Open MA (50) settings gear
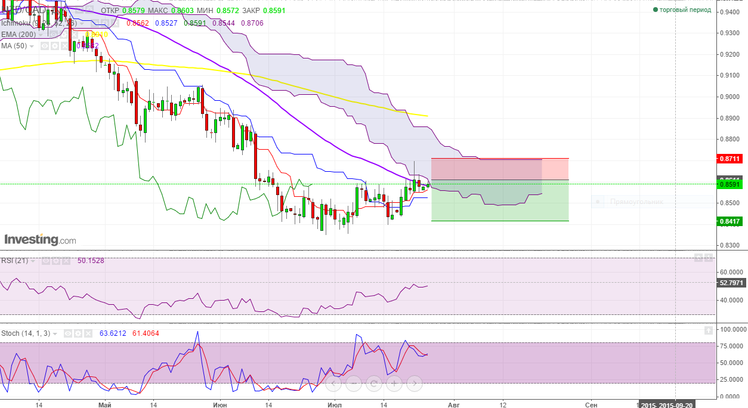The width and height of the screenshot is (748, 408). [55, 46]
